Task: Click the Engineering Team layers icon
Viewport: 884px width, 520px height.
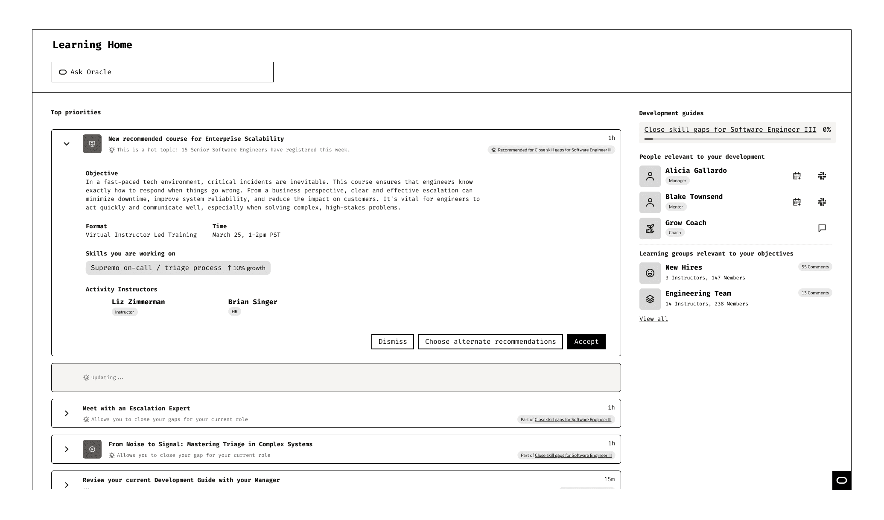Action: point(650,299)
